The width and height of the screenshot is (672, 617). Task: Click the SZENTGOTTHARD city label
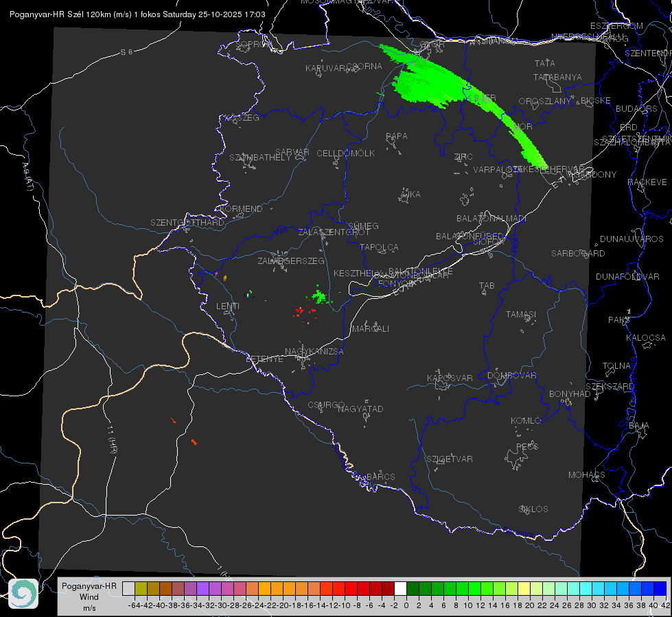coord(187,223)
